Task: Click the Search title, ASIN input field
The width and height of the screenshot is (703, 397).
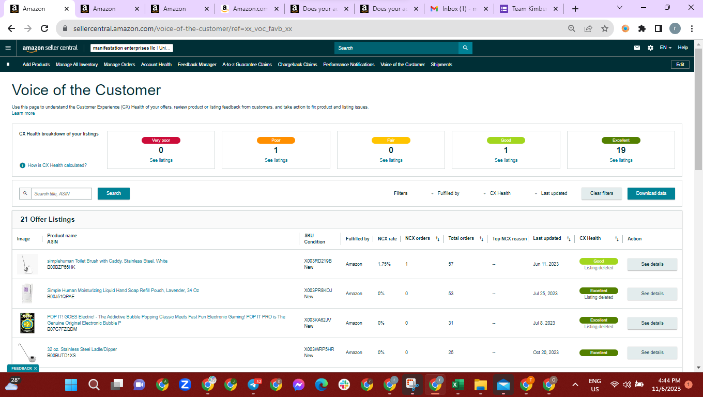Action: pyautogui.click(x=62, y=193)
